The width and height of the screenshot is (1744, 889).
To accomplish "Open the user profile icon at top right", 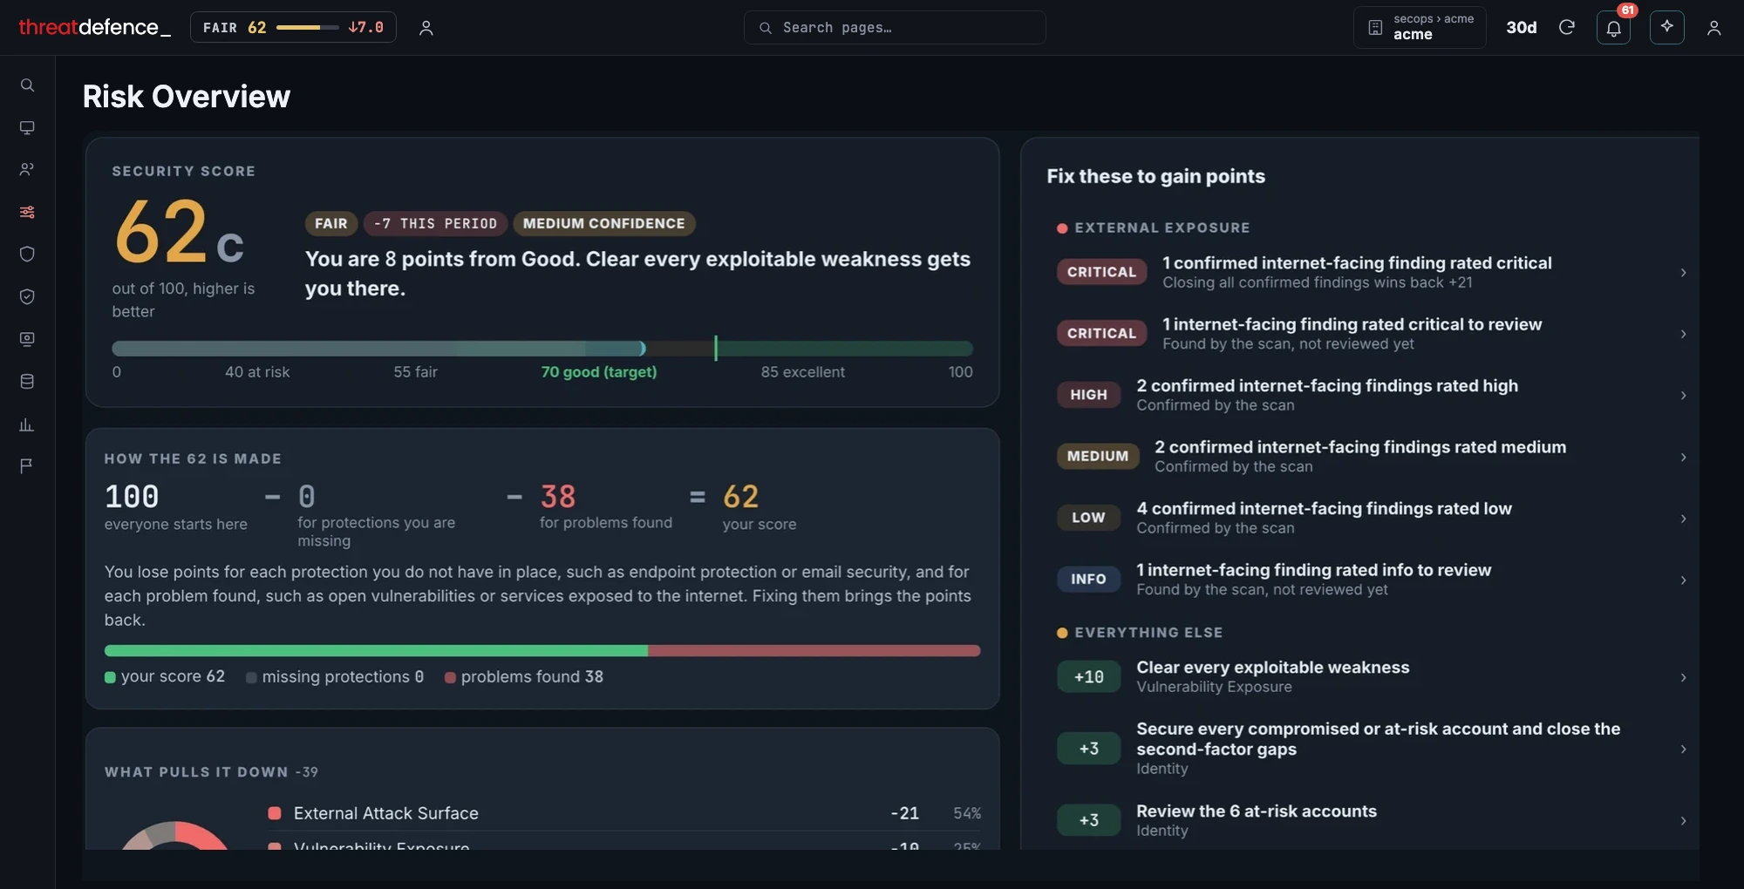I will tap(1713, 28).
